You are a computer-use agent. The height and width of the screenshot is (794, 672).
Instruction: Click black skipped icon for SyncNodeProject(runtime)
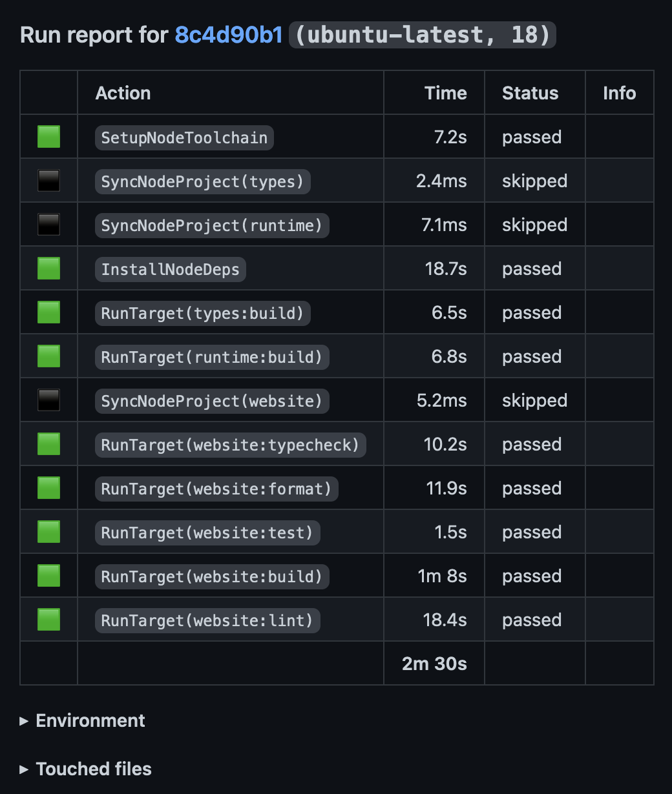pos(48,225)
